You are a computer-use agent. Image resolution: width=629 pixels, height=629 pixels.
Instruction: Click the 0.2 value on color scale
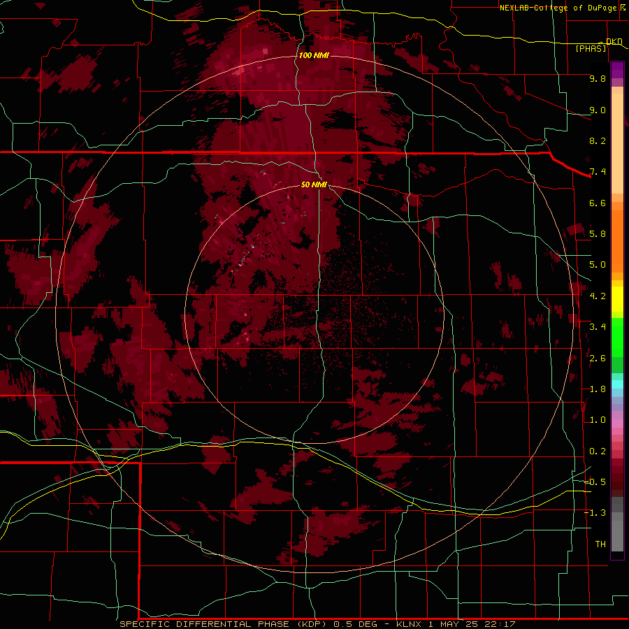coord(598,451)
